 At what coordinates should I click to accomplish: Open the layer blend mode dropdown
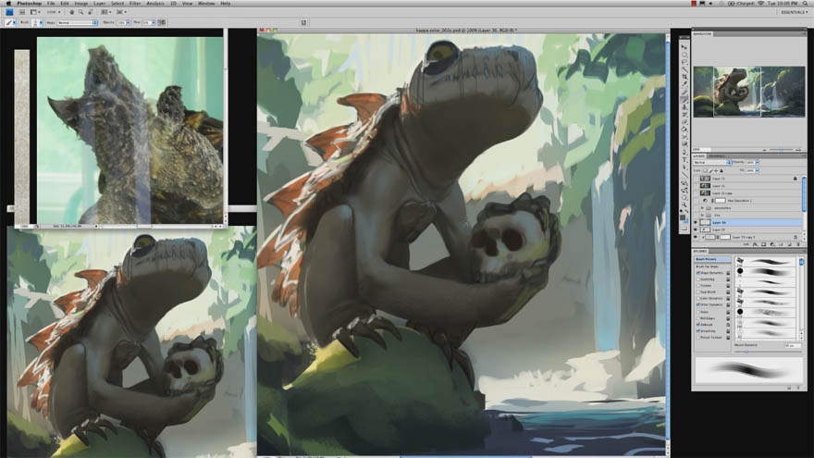click(713, 163)
